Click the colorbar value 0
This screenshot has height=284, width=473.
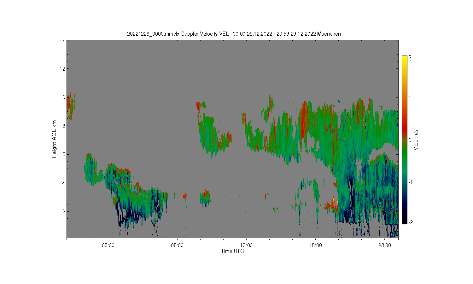point(410,140)
